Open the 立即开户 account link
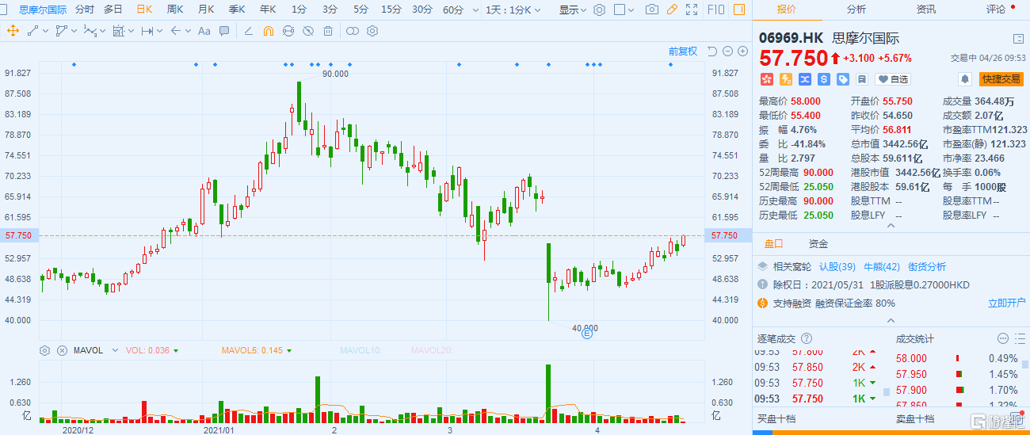 [1006, 303]
